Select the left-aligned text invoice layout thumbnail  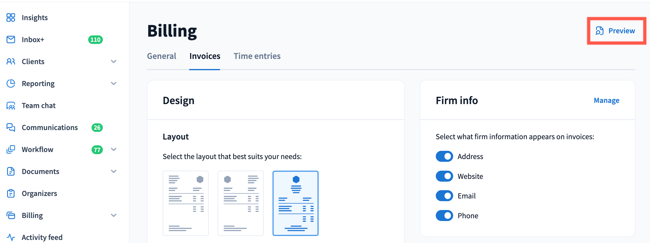[186, 203]
